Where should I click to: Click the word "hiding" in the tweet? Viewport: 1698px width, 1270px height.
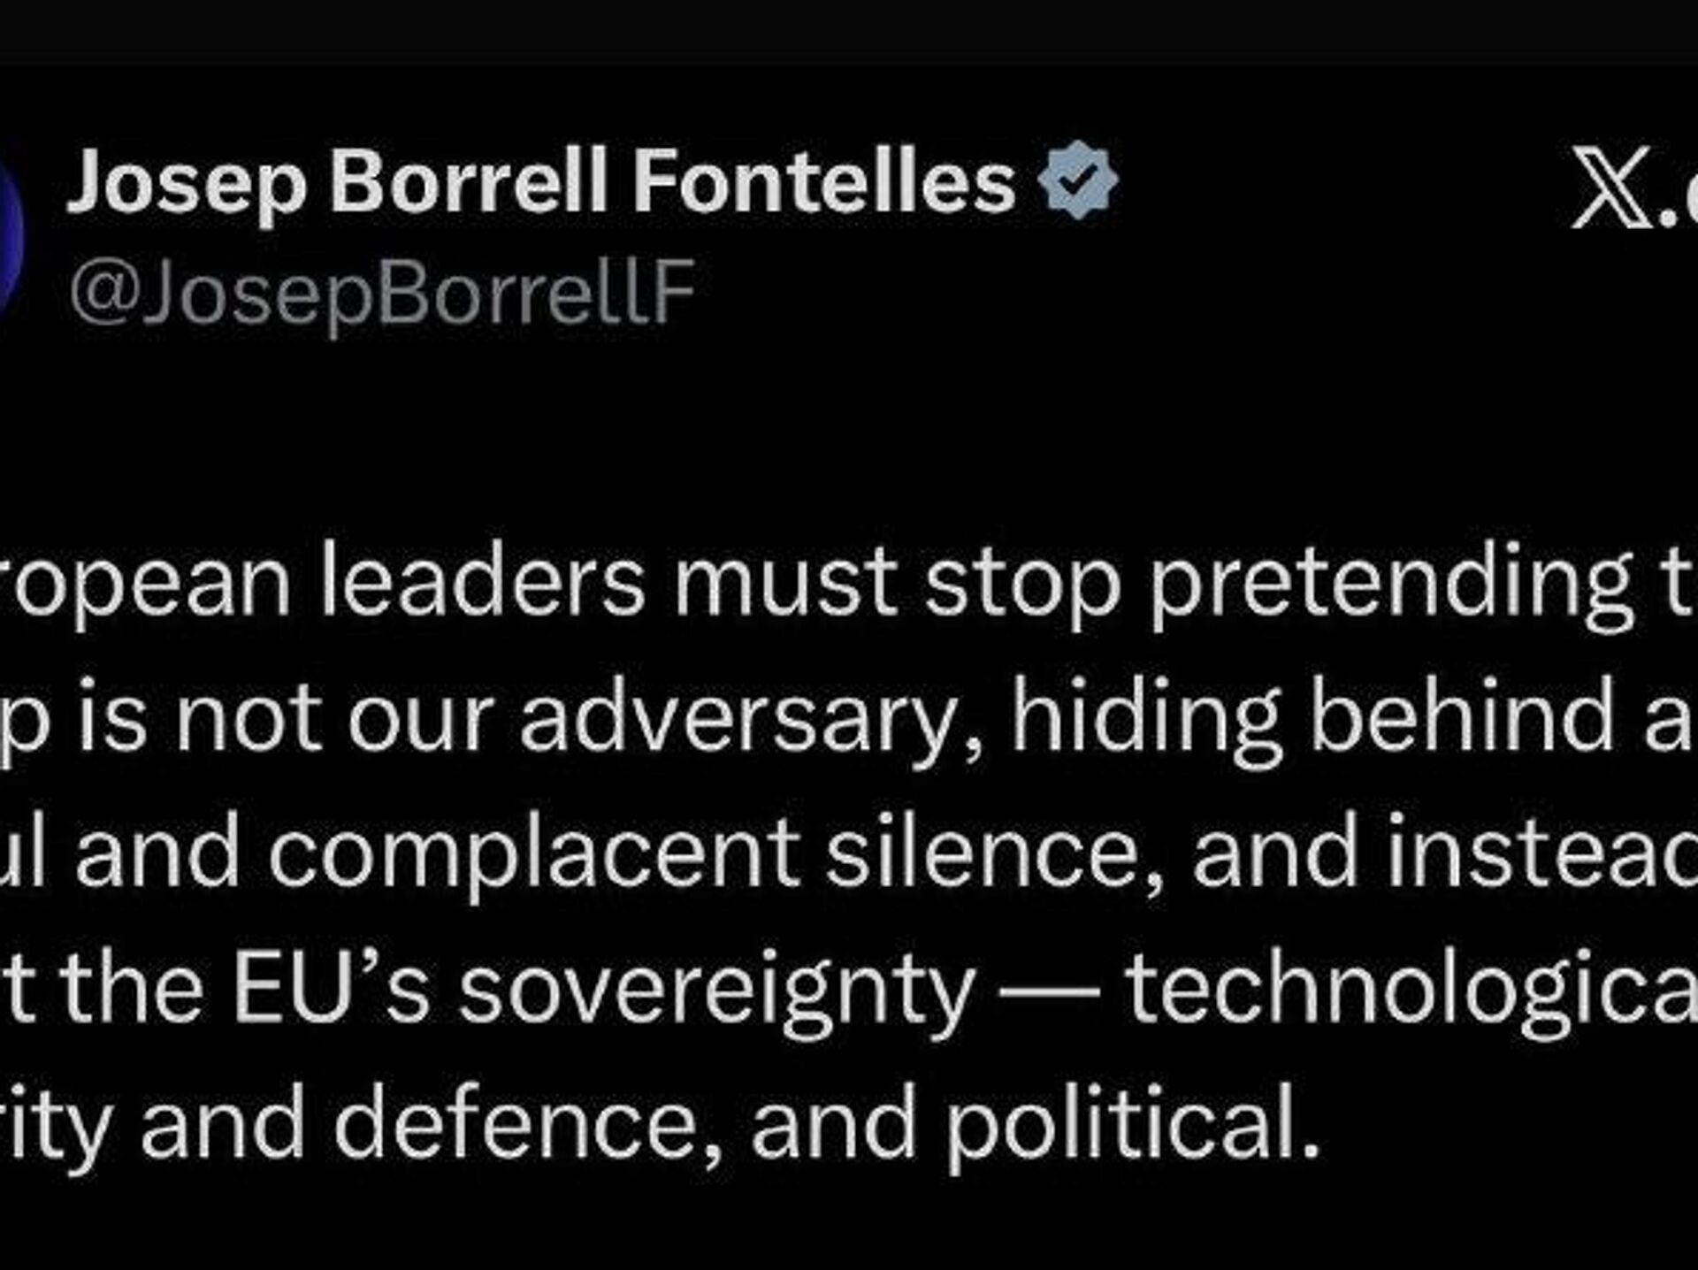click(x=1146, y=718)
